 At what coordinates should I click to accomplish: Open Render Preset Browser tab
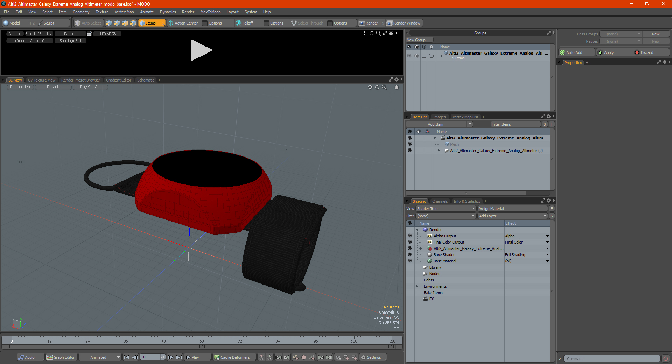coord(80,80)
